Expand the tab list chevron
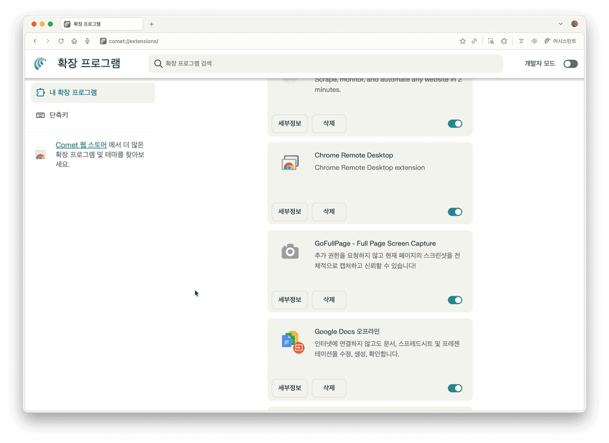609x443 pixels. tap(561, 24)
